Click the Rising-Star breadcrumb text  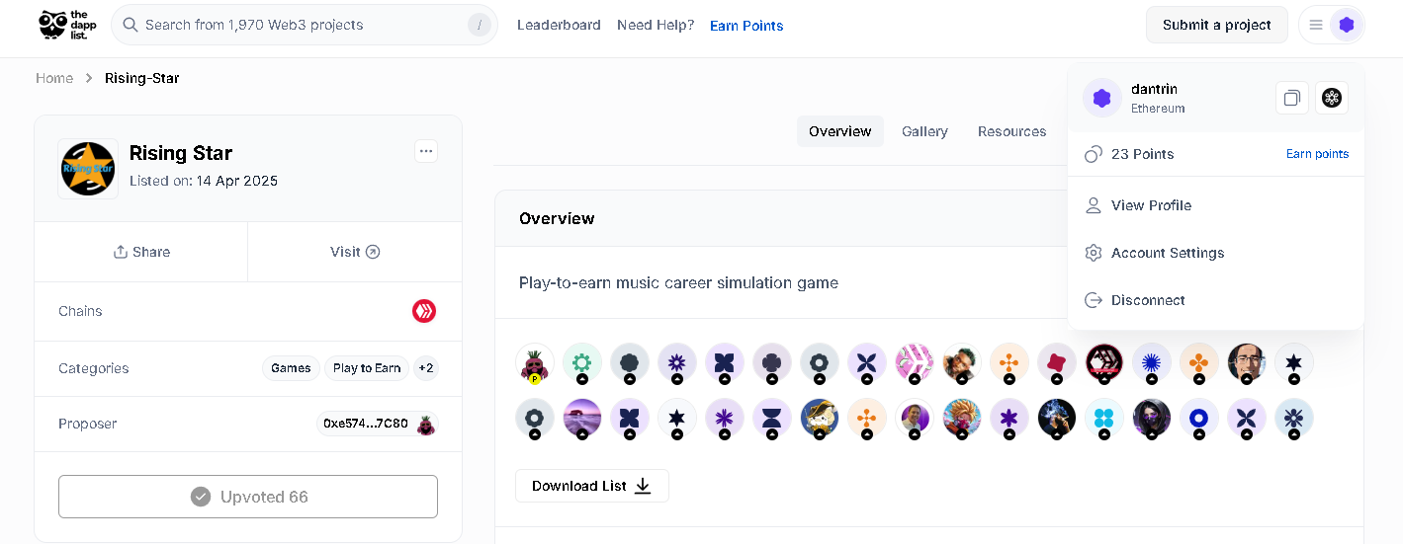tap(142, 78)
